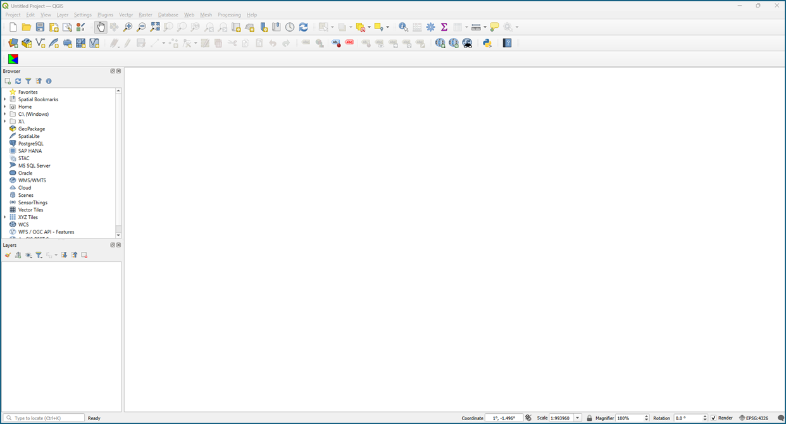Screen dimensions: 786x424
Task: Open the Layer menu
Action: coord(63,15)
